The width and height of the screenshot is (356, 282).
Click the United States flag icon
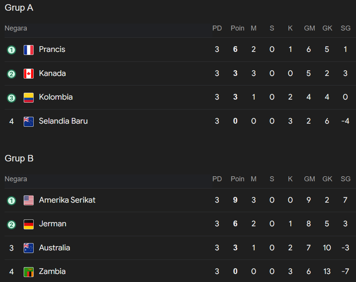pos(29,200)
